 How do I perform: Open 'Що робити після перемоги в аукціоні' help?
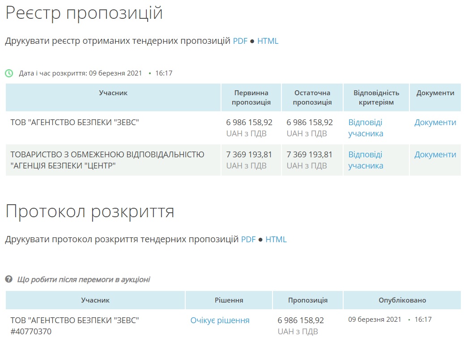click(x=84, y=280)
